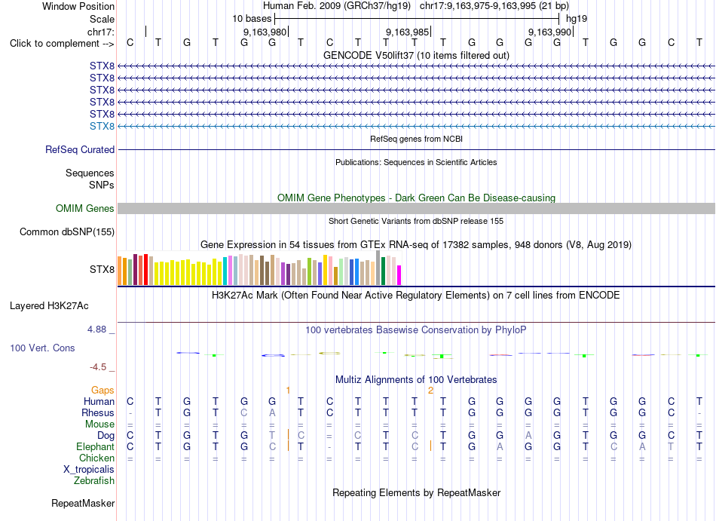Click the Multiz Alignments of 100 Vertebrates title

click(416, 379)
